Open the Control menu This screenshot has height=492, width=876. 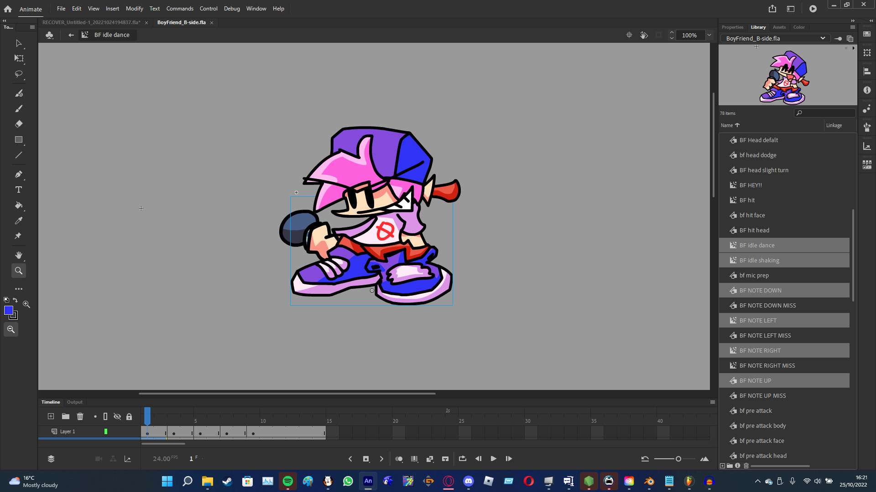coord(209,9)
